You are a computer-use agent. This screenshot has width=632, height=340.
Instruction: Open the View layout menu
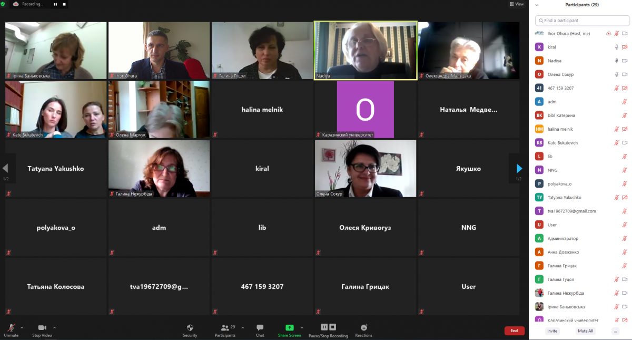pyautogui.click(x=517, y=4)
